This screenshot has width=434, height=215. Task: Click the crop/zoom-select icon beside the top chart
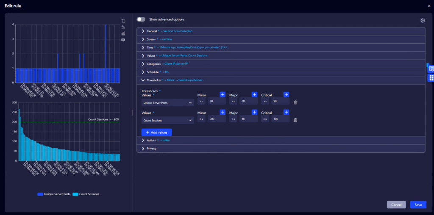pyautogui.click(x=123, y=21)
